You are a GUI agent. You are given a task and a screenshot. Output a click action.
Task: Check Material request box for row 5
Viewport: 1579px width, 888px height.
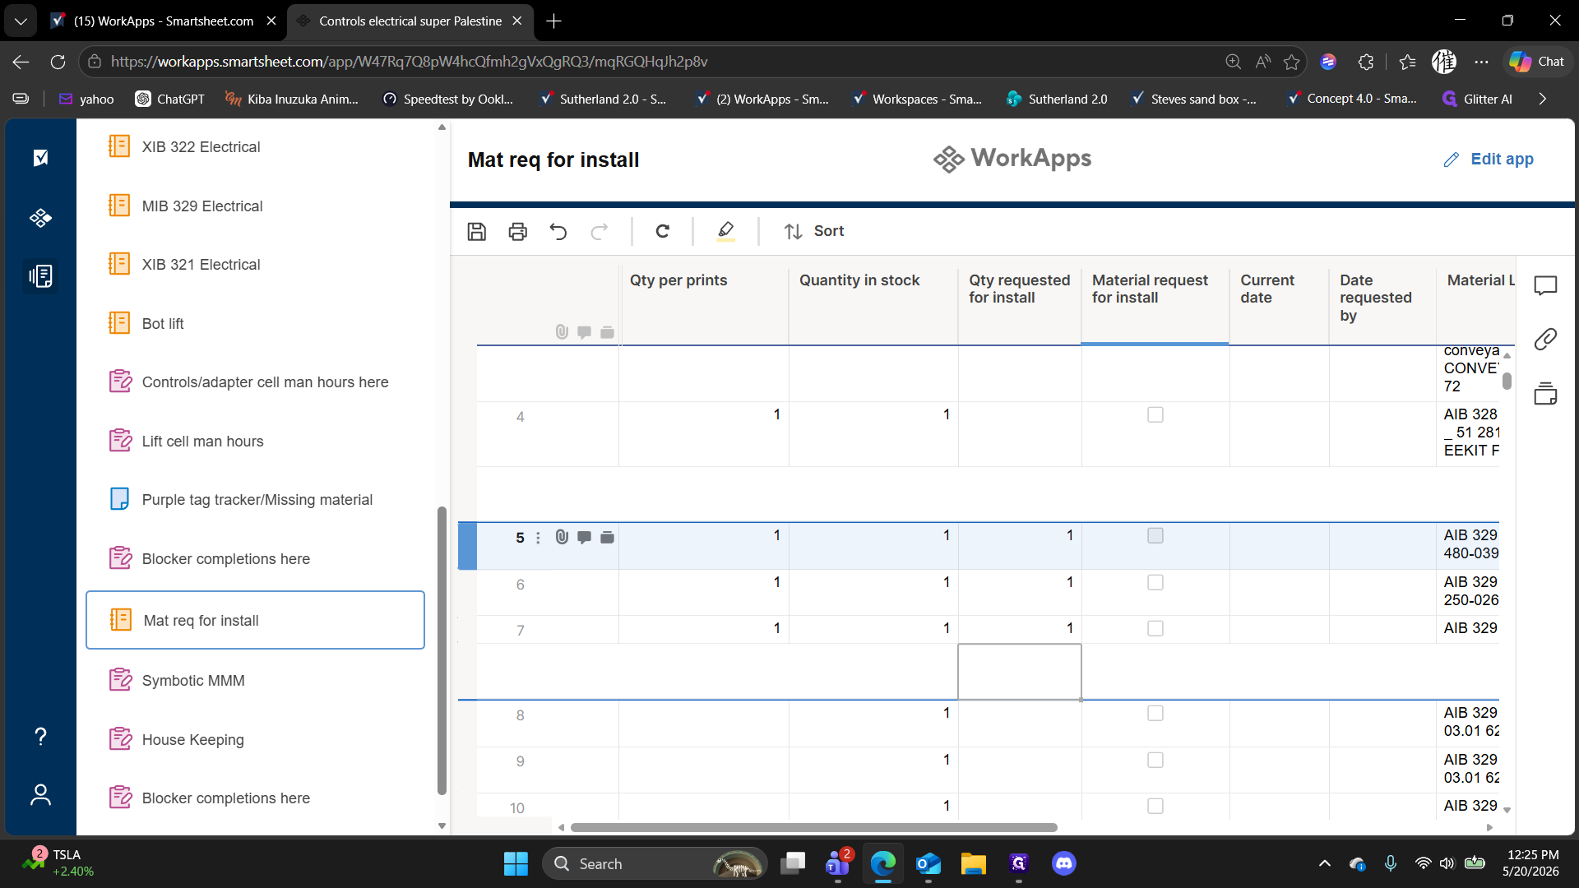coord(1155,536)
